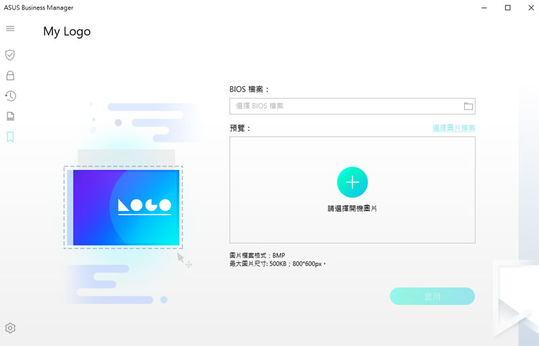The width and height of the screenshot is (539, 346).
Task: Click the 選擇圖片檔案 link
Action: pos(453,128)
